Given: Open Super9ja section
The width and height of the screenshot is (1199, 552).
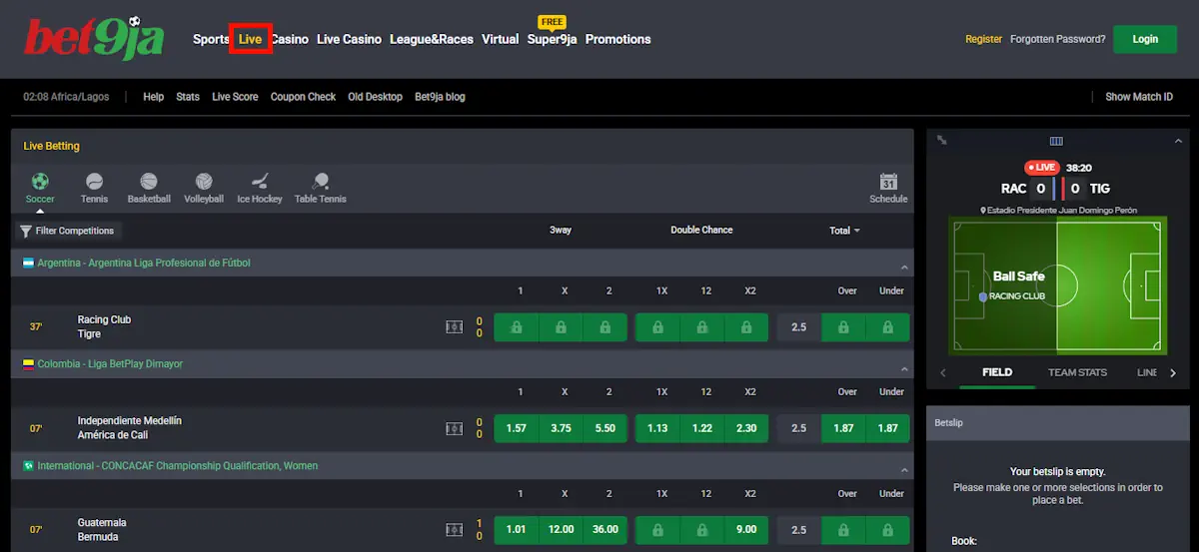Looking at the screenshot, I should tap(552, 39).
